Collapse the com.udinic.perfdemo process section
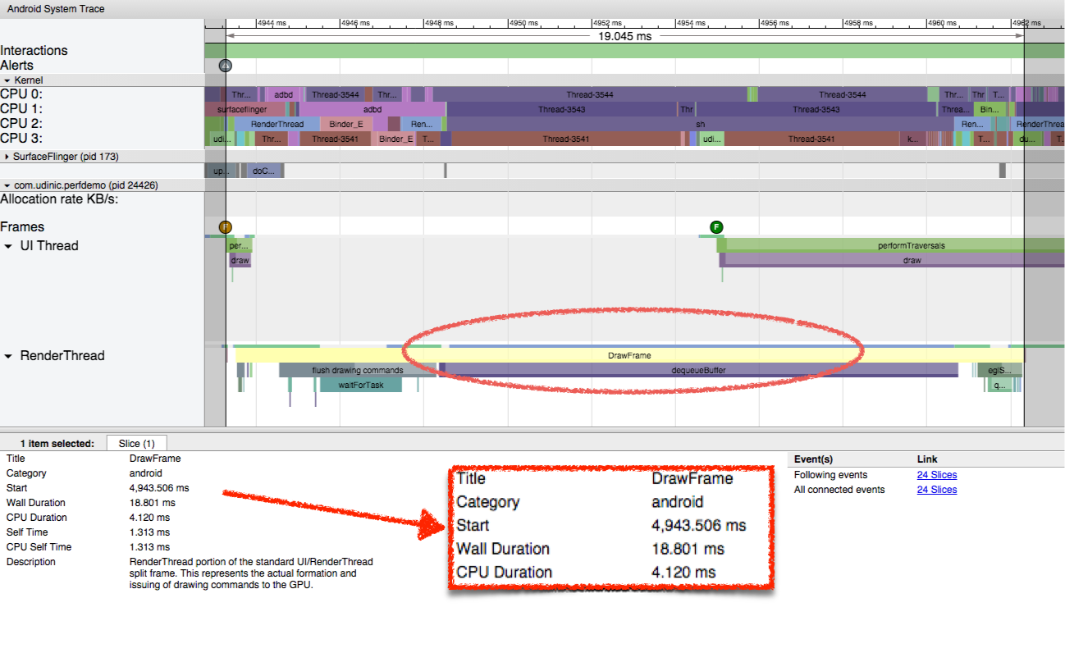 7,185
